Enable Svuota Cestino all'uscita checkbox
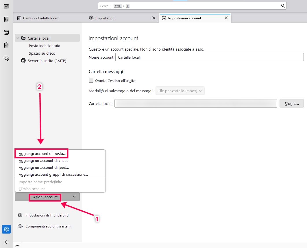The height and width of the screenshot is (248, 307). click(91, 80)
